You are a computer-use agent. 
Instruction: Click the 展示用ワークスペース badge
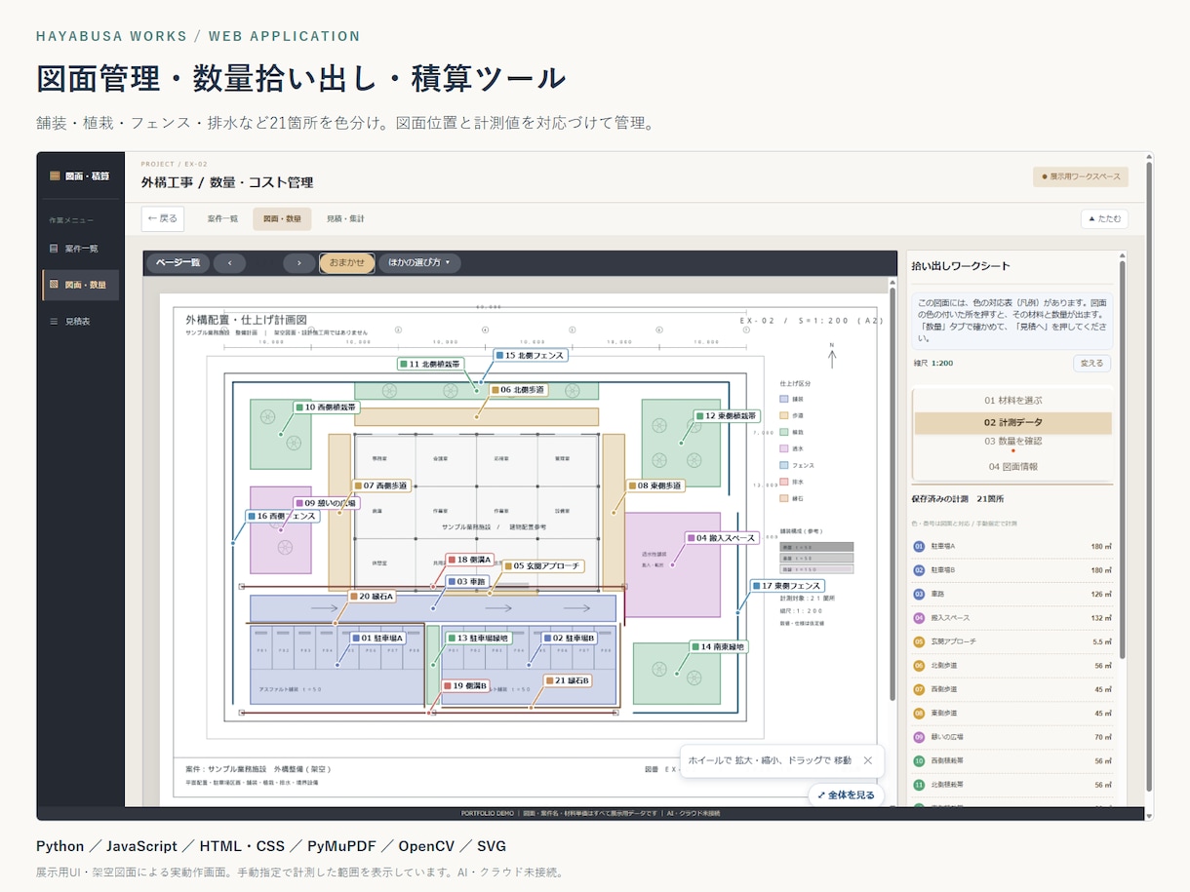tap(1081, 176)
